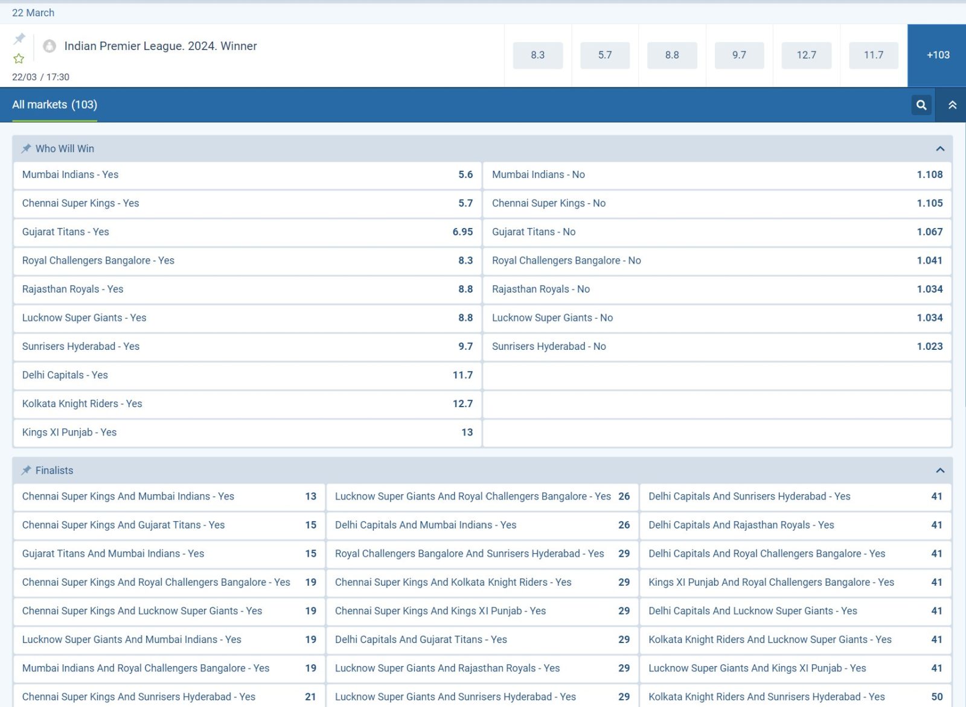
Task: Collapse all markets with double chevron
Action: coord(952,105)
